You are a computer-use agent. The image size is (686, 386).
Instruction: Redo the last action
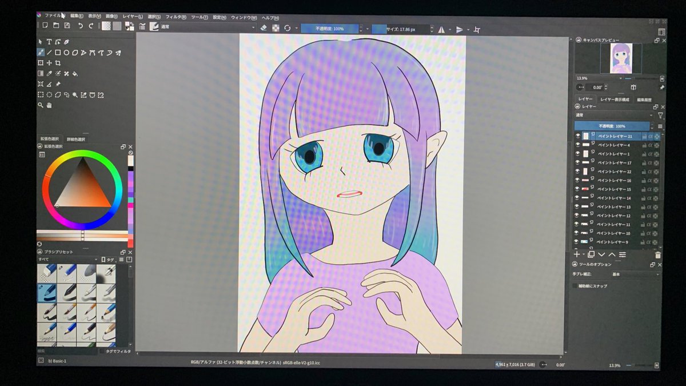click(91, 26)
